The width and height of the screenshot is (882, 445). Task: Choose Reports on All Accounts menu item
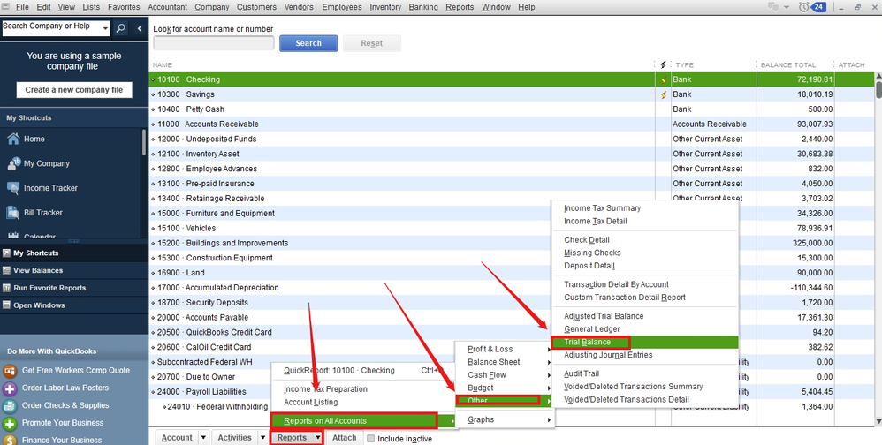tap(364, 420)
